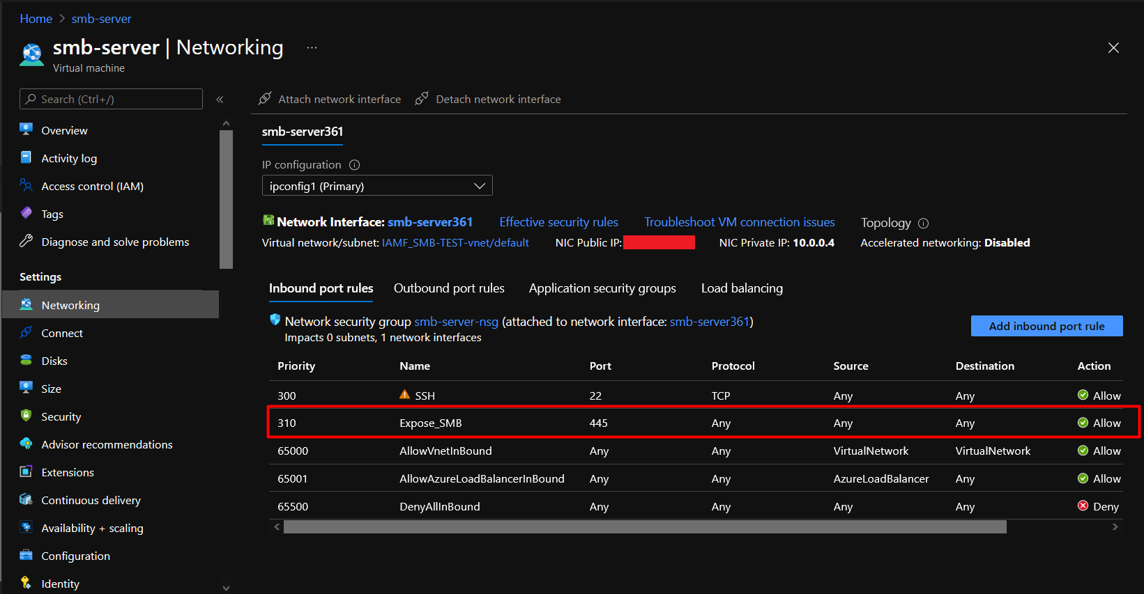Click the Continuous delivery icon
This screenshot has height=594, width=1144.
[26, 499]
